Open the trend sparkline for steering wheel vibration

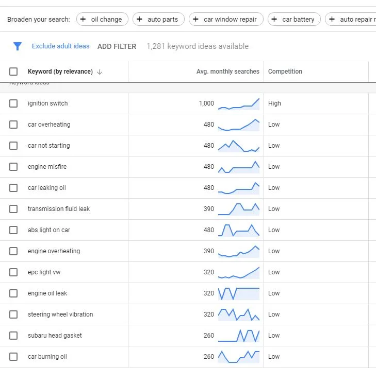point(239,314)
